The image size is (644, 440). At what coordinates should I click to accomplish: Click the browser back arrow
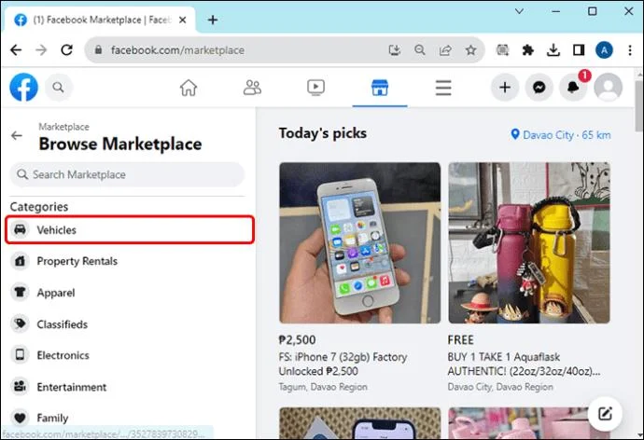(16, 50)
